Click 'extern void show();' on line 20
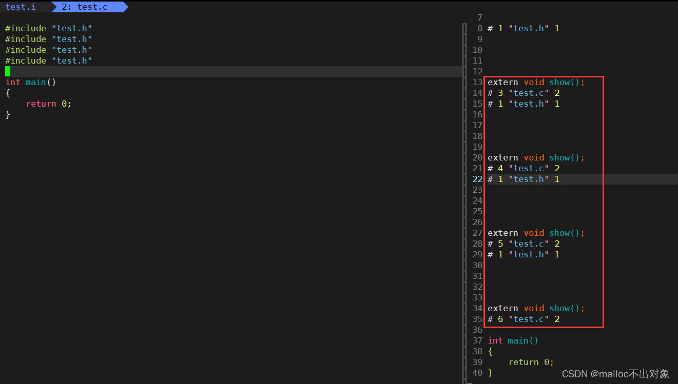 (536, 157)
